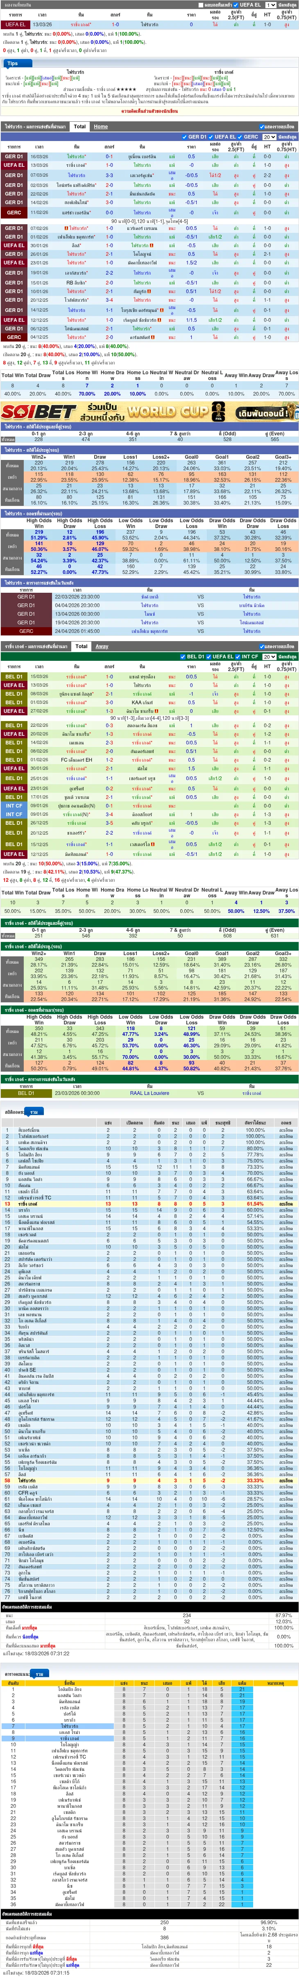The width and height of the screenshot is (299, 1982).
Task: Open match count dropdown next to INT CF filter
Action: pyautogui.click(x=269, y=657)
